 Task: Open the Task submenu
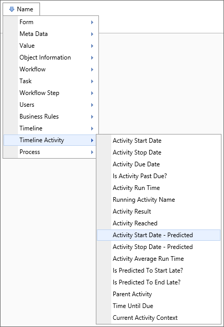click(x=51, y=81)
